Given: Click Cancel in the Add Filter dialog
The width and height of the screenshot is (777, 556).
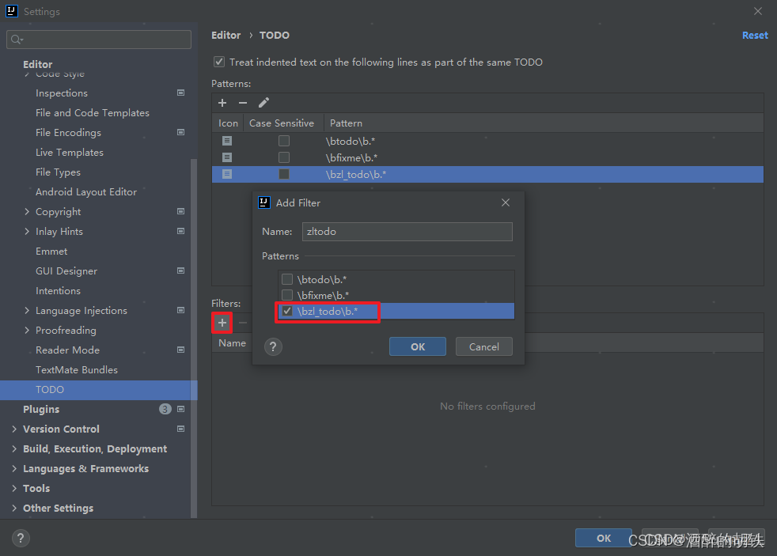Looking at the screenshot, I should [484, 346].
